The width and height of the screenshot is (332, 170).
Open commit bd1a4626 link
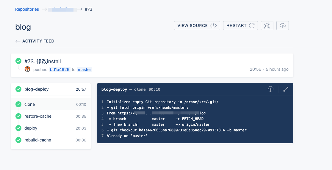[x=60, y=70]
